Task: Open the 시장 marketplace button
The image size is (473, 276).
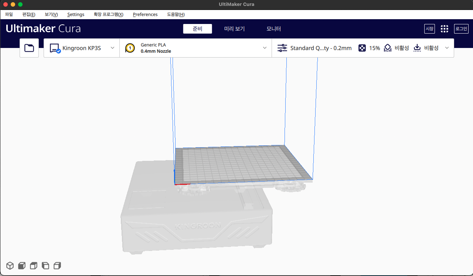Action: point(429,29)
